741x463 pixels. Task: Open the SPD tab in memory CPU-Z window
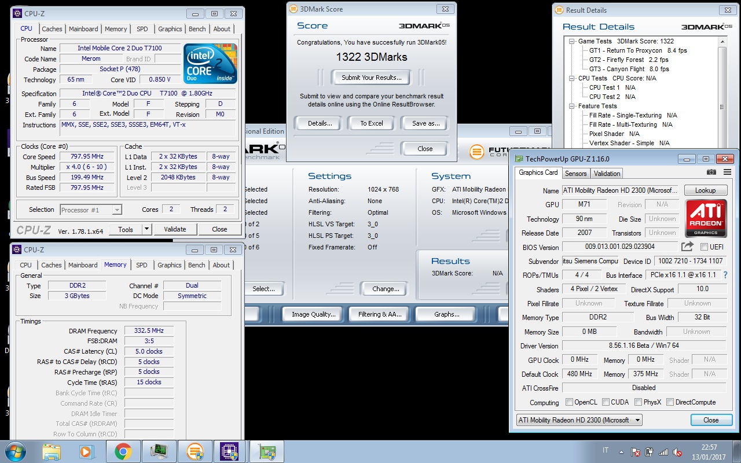tap(142, 265)
